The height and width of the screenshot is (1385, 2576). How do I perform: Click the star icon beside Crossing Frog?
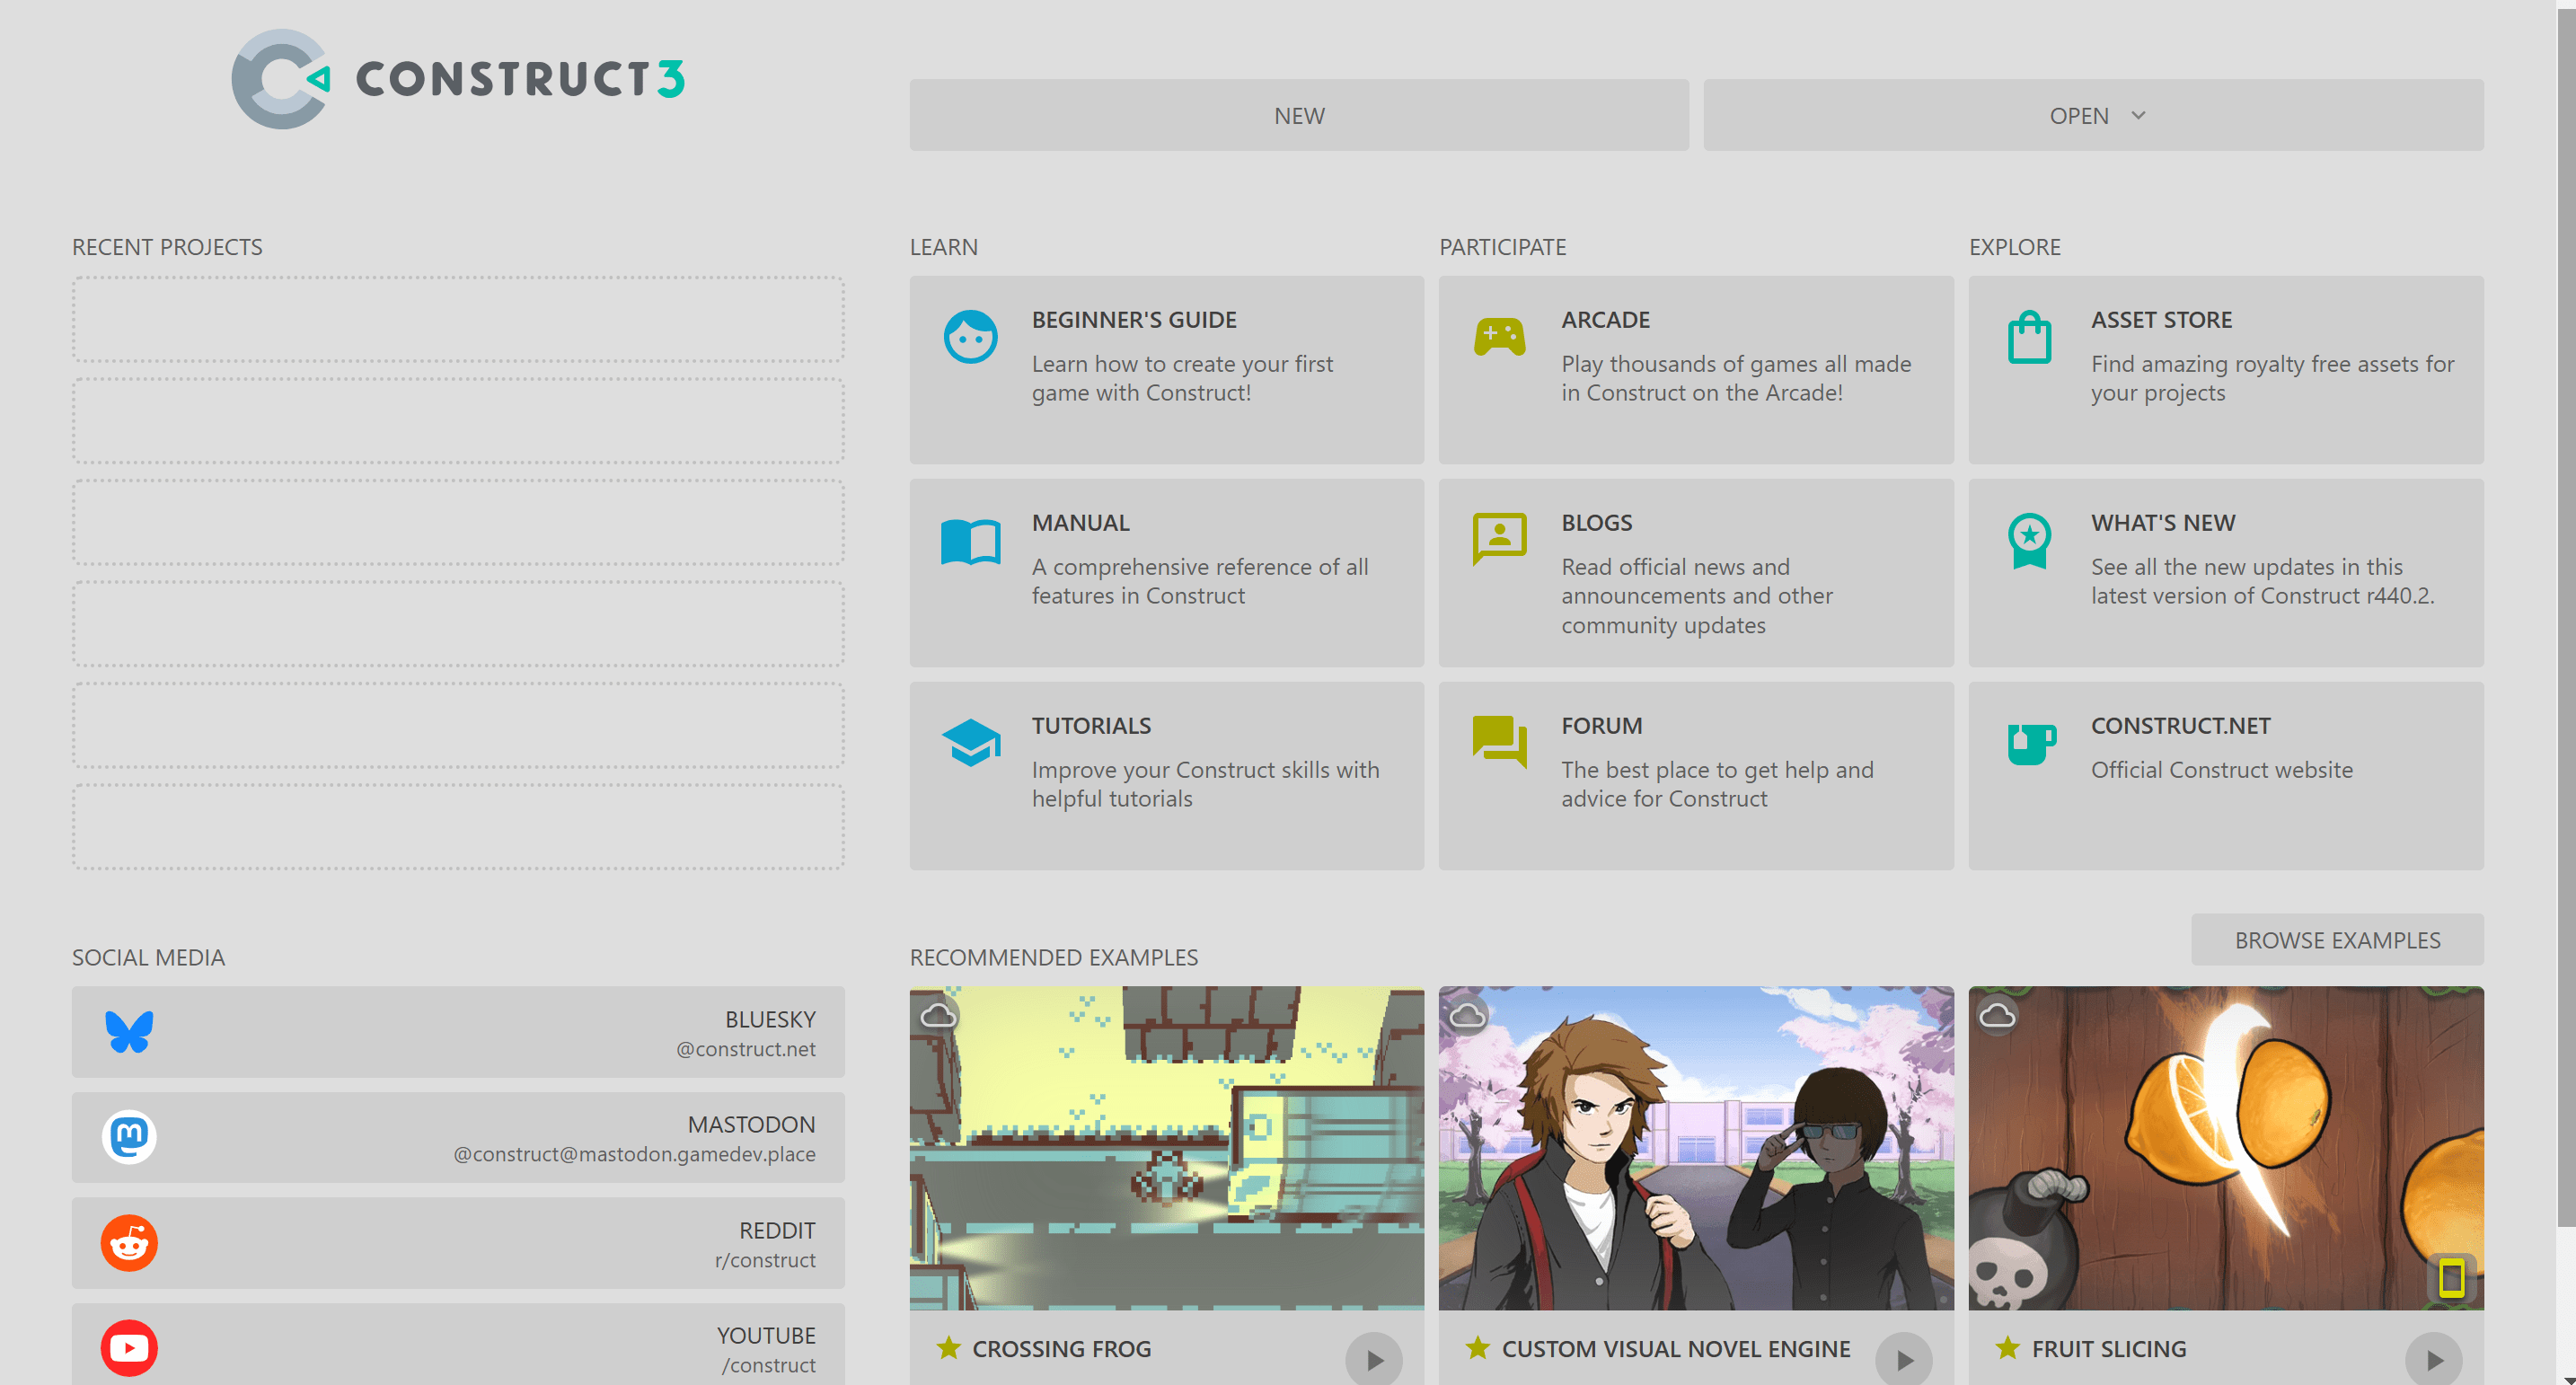point(948,1348)
